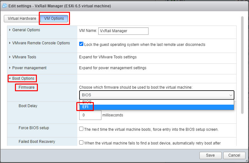Click the VM icon in the dialog title
Viewport: 249px width, 163px height.
5,6
